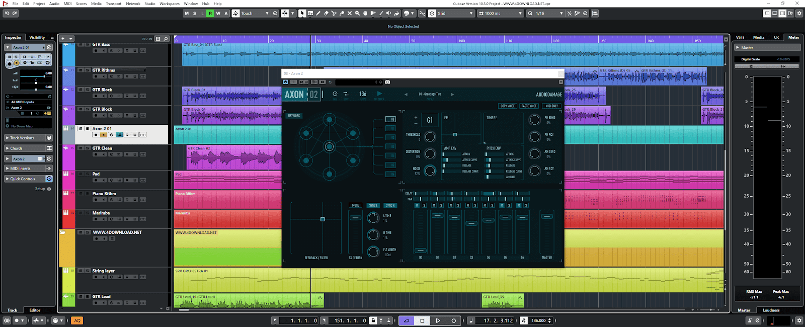Toggle SYNC L button in Axon

tap(373, 205)
